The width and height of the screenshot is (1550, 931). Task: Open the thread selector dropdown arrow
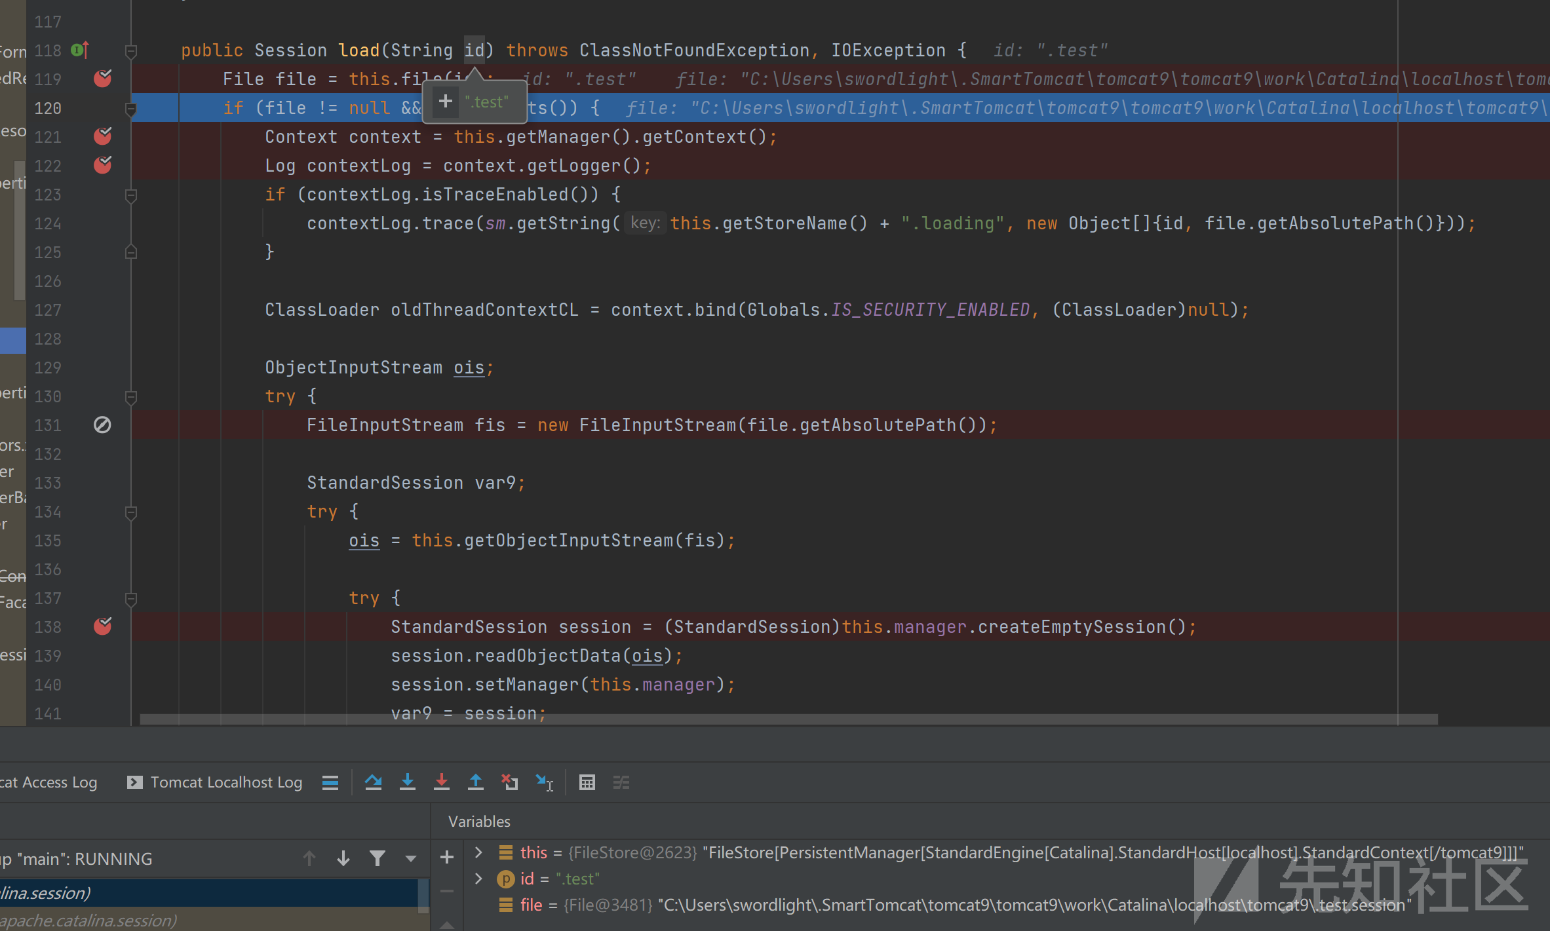(x=411, y=858)
